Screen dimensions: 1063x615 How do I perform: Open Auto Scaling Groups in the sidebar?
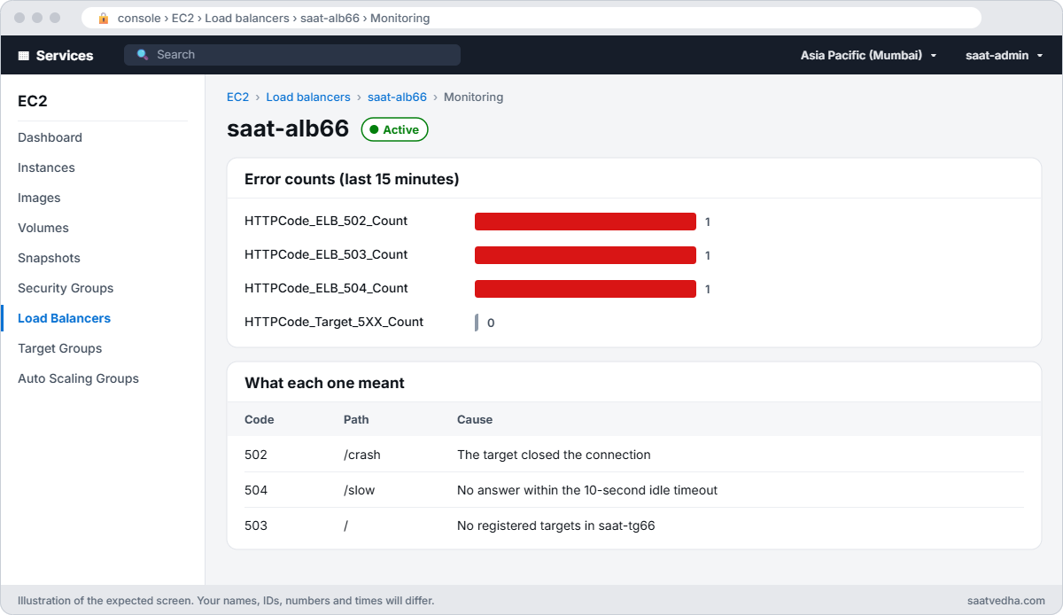click(78, 378)
